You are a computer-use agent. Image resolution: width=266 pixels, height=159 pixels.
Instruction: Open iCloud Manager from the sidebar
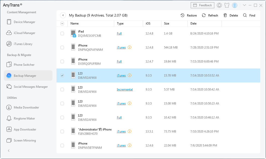[28, 33]
